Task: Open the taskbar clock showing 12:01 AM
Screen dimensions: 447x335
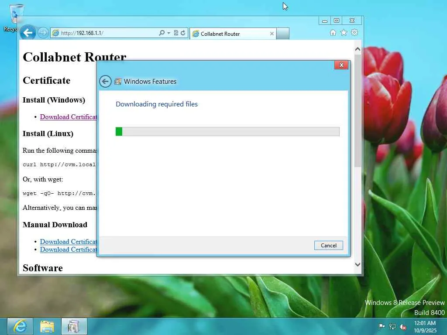Action: 425,327
